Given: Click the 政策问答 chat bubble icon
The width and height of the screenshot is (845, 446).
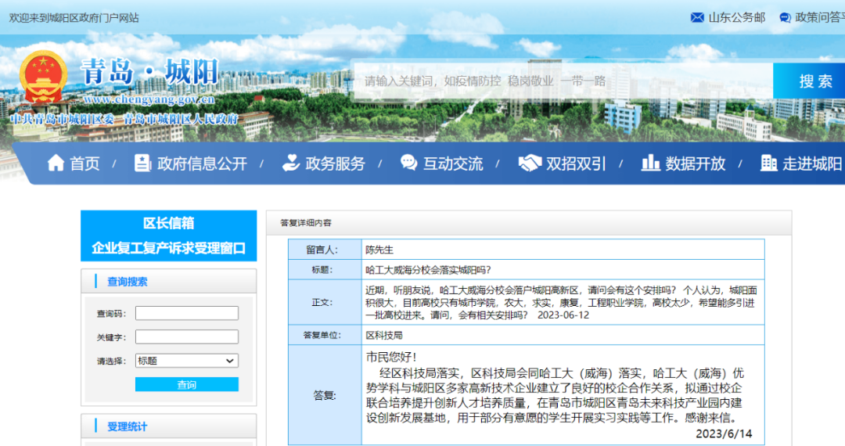Looking at the screenshot, I should click(x=786, y=18).
